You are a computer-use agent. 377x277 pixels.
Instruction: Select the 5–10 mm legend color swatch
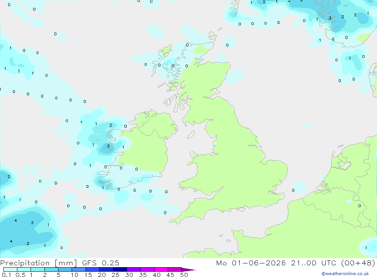[x=65, y=269]
